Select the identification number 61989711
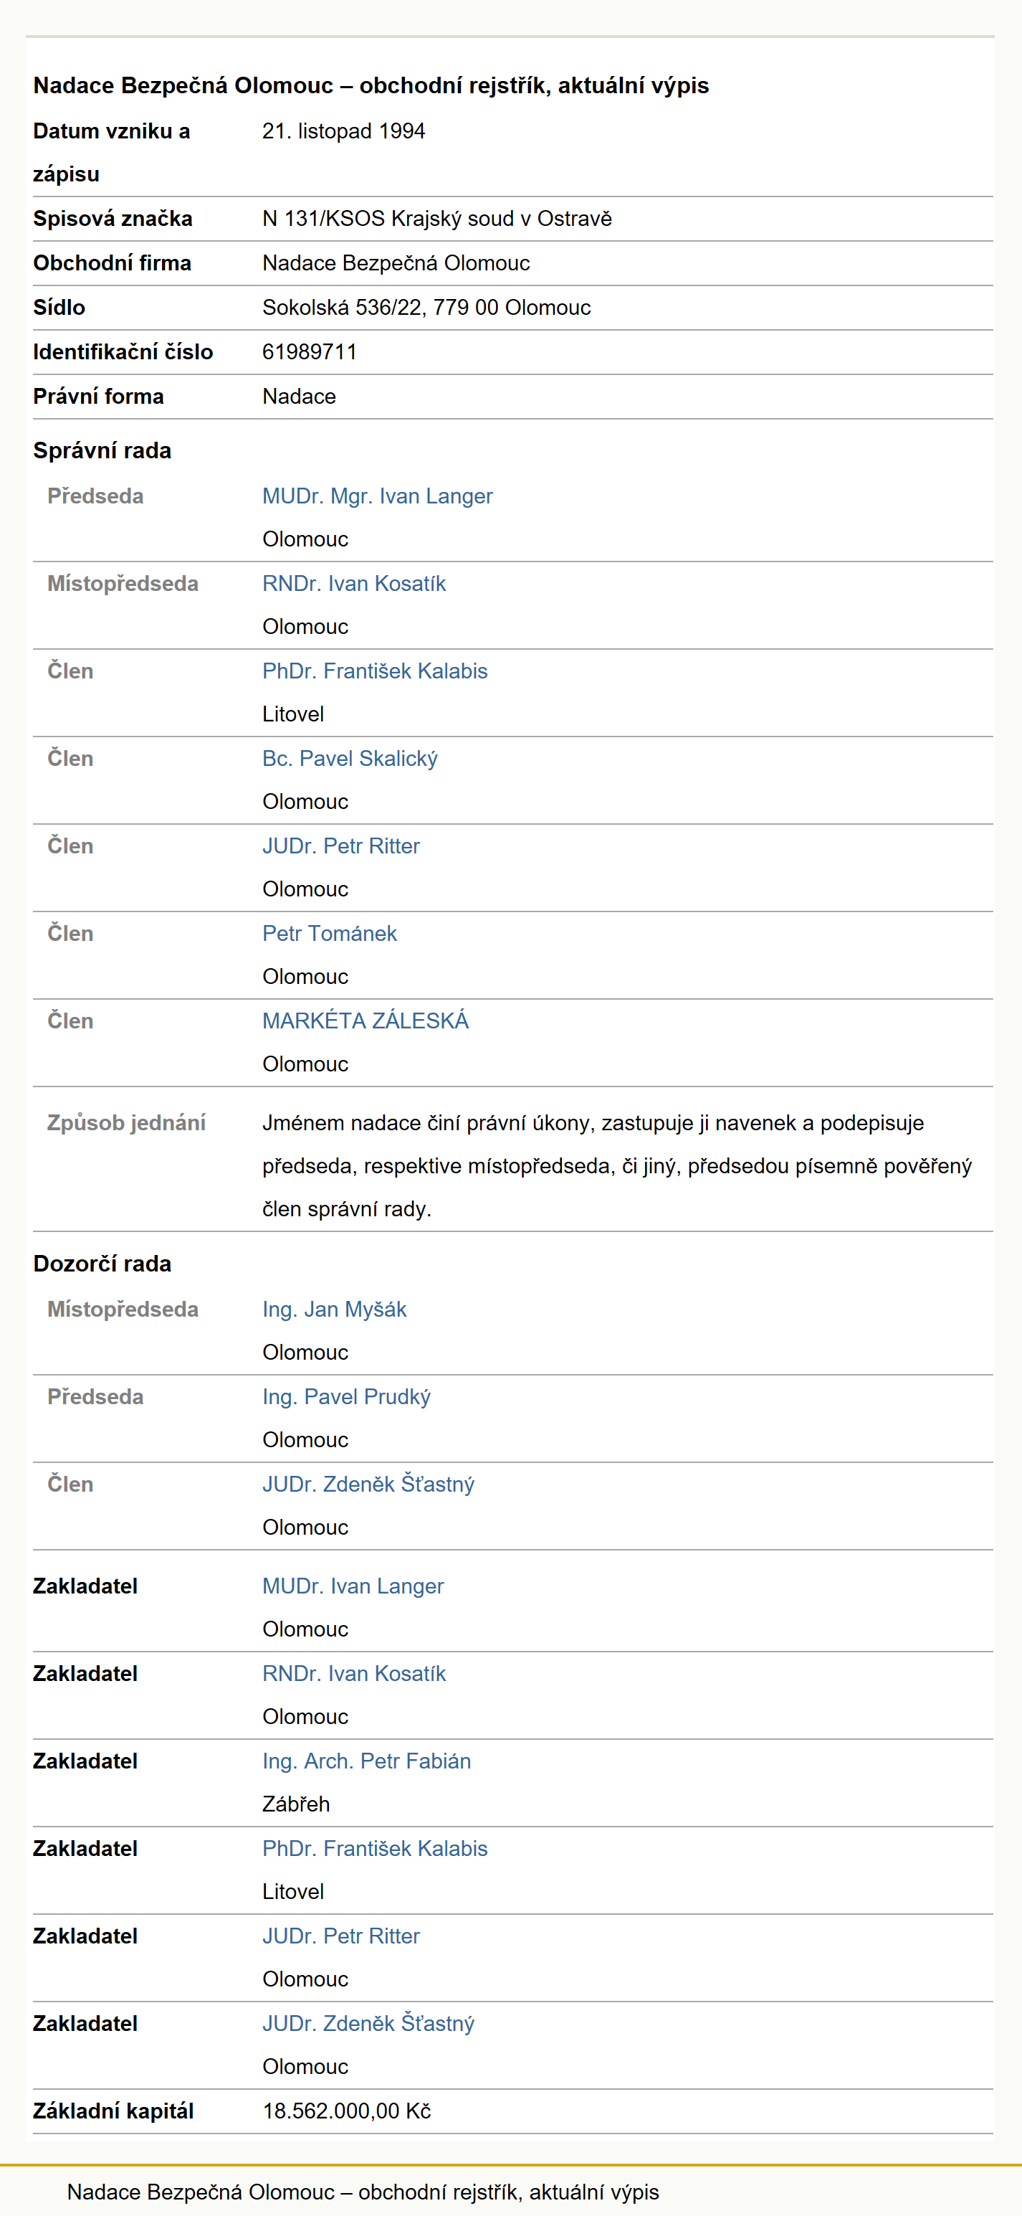 point(310,352)
